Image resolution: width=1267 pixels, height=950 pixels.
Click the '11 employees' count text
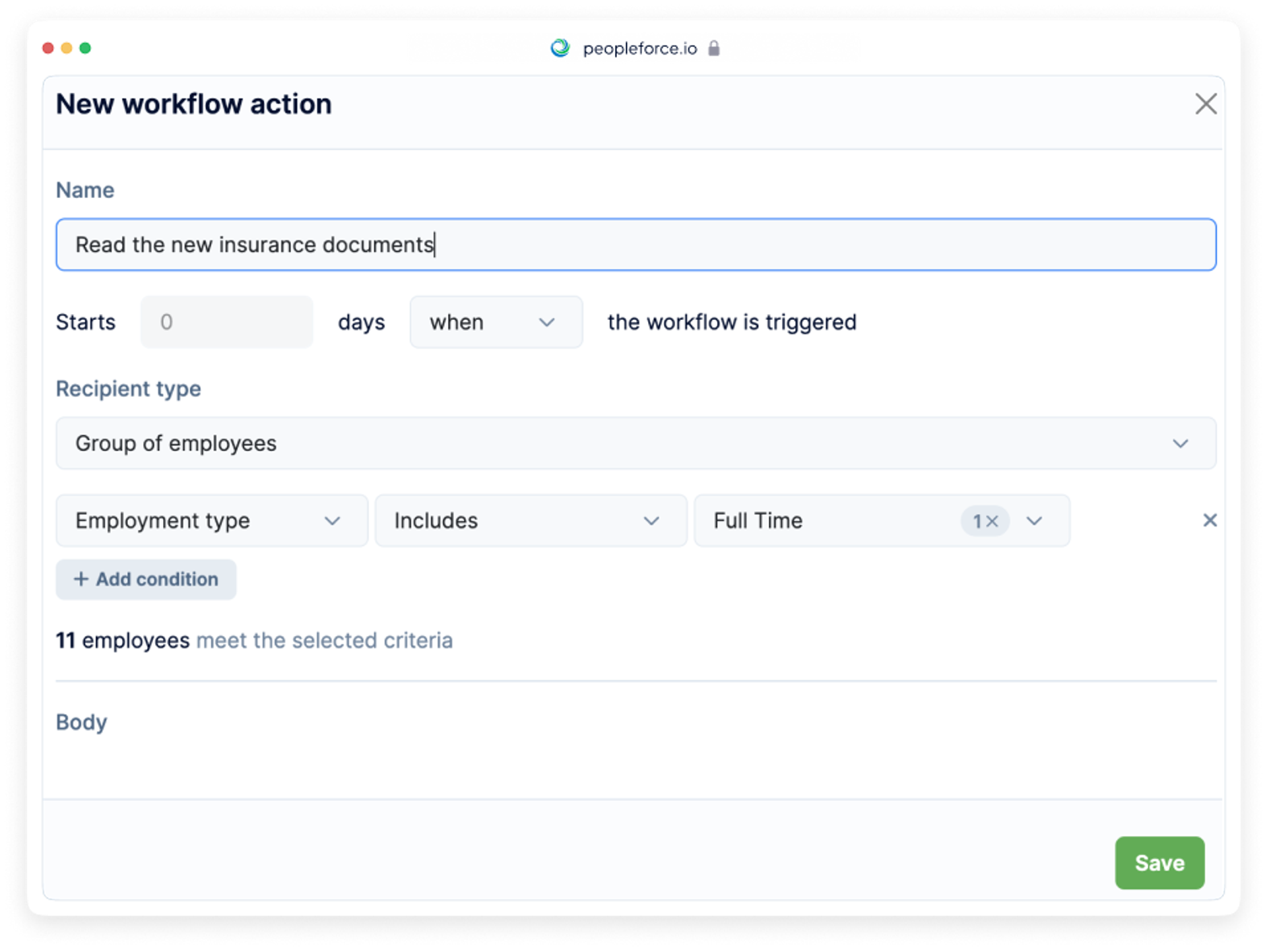(x=123, y=641)
